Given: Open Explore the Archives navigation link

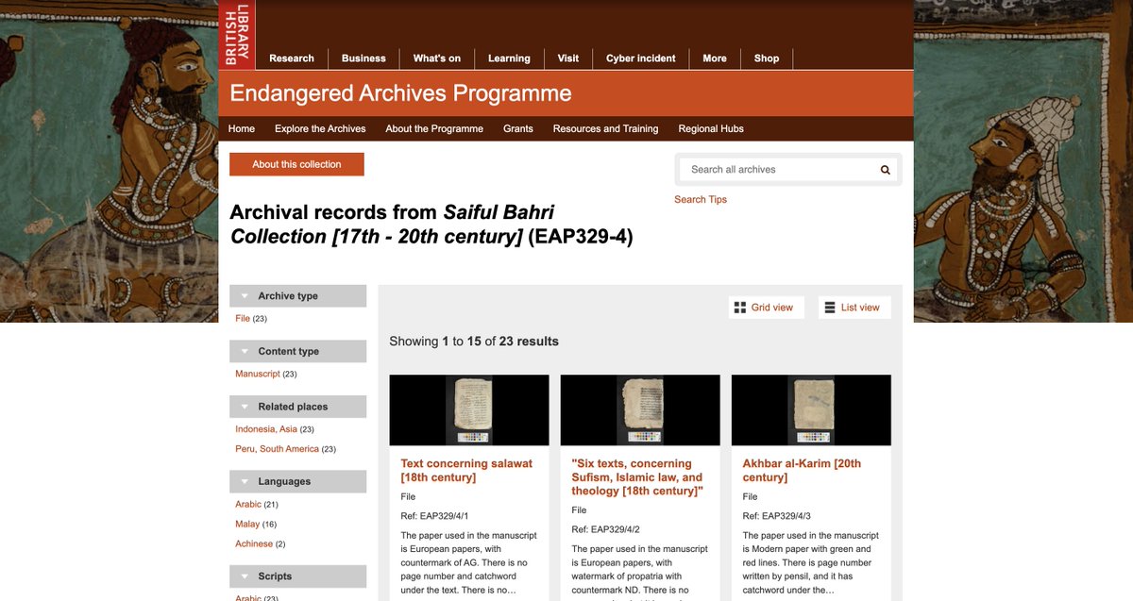Looking at the screenshot, I should click(x=320, y=128).
